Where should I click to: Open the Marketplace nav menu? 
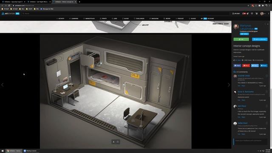click(89, 19)
